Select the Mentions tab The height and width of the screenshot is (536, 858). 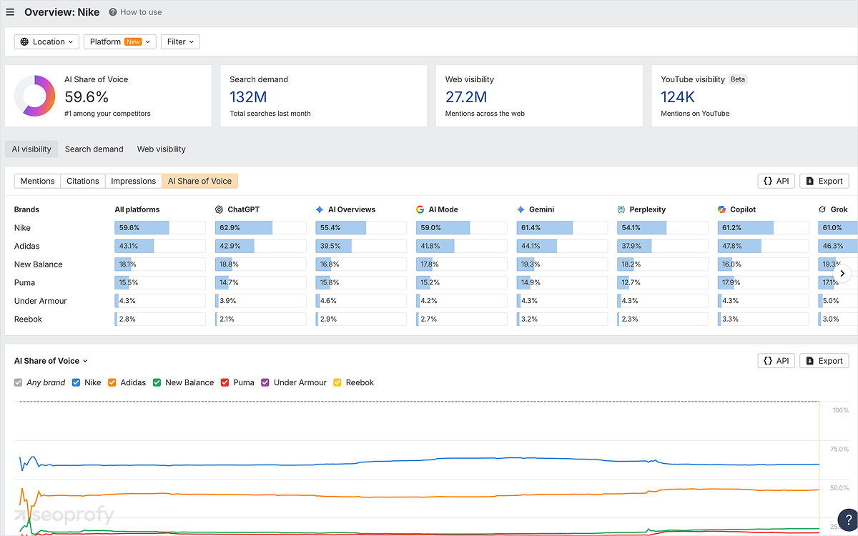coord(37,181)
